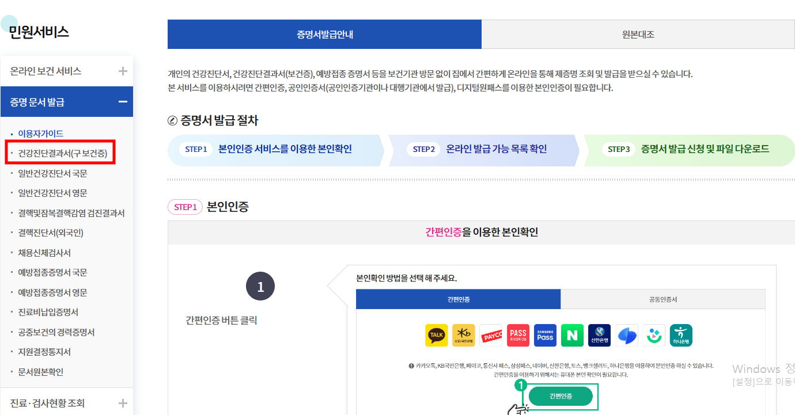This screenshot has width=795, height=415.
Task: Select PAYCO as the identity verification method
Action: pos(490,335)
